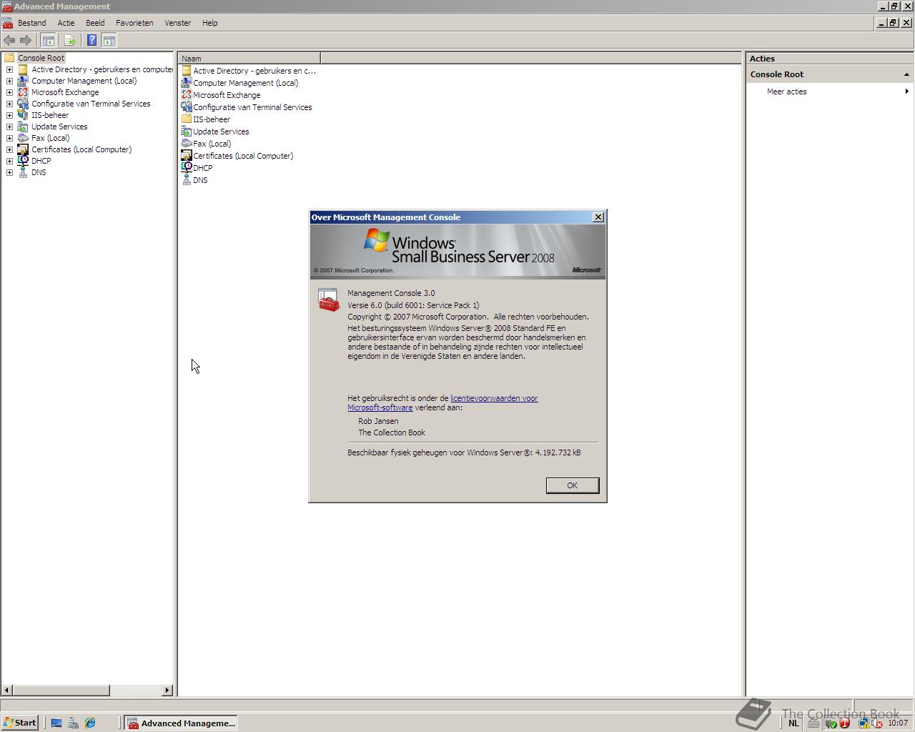Click the muted volume tray icon
Screen dimensions: 915x732
[x=877, y=723]
